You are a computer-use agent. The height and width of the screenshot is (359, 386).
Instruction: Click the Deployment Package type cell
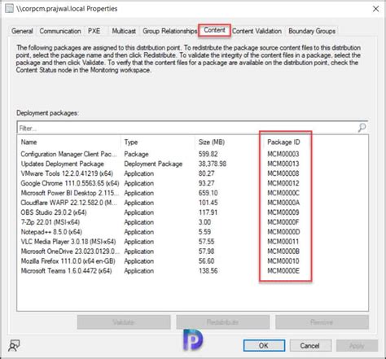pos(153,164)
